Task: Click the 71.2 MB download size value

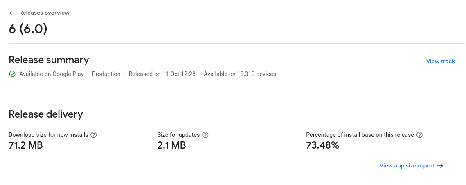Action: coord(26,145)
